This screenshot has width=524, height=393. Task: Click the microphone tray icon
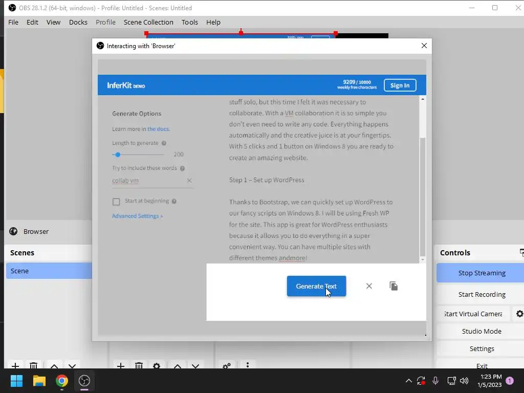[435, 380]
